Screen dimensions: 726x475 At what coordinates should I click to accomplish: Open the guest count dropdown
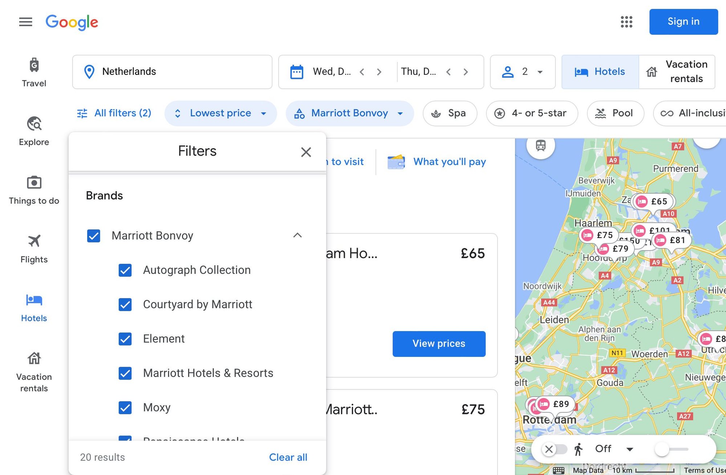point(523,72)
